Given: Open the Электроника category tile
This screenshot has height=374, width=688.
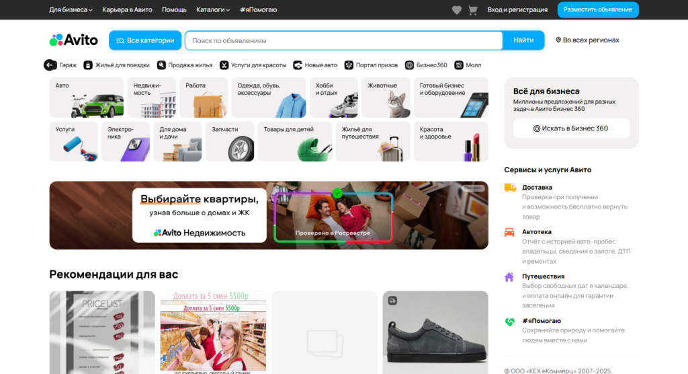Looking at the screenshot, I should tap(126, 141).
